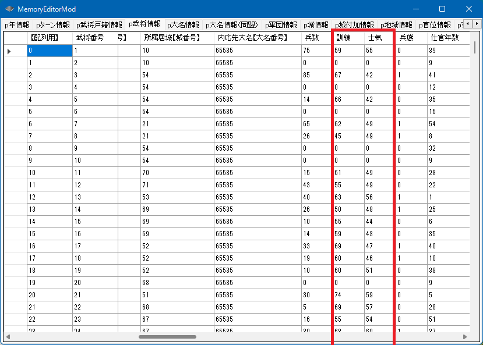Switch to the p年情報 tab
The width and height of the screenshot is (483, 345).
click(x=17, y=25)
